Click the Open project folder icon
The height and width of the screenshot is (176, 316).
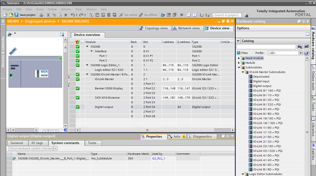[11, 15]
